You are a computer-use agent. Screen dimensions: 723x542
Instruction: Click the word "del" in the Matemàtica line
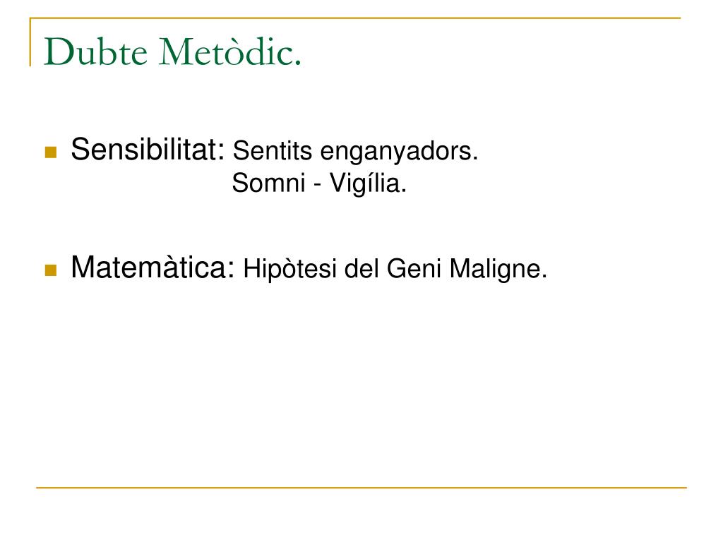[357, 270]
